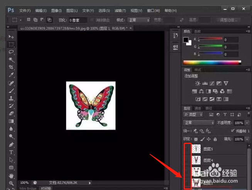Click the 调整边缘 button
The width and height of the screenshot is (252, 190).
(x=228, y=20)
